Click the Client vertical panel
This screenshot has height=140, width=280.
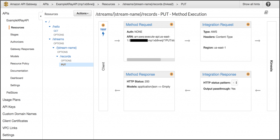coord(103,66)
